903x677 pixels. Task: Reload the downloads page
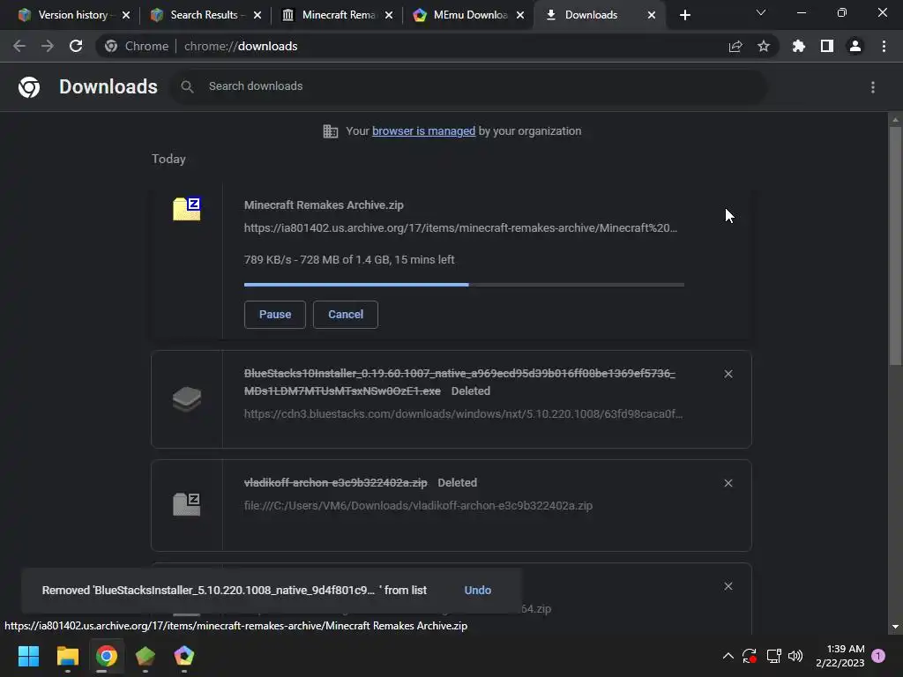[x=76, y=46]
